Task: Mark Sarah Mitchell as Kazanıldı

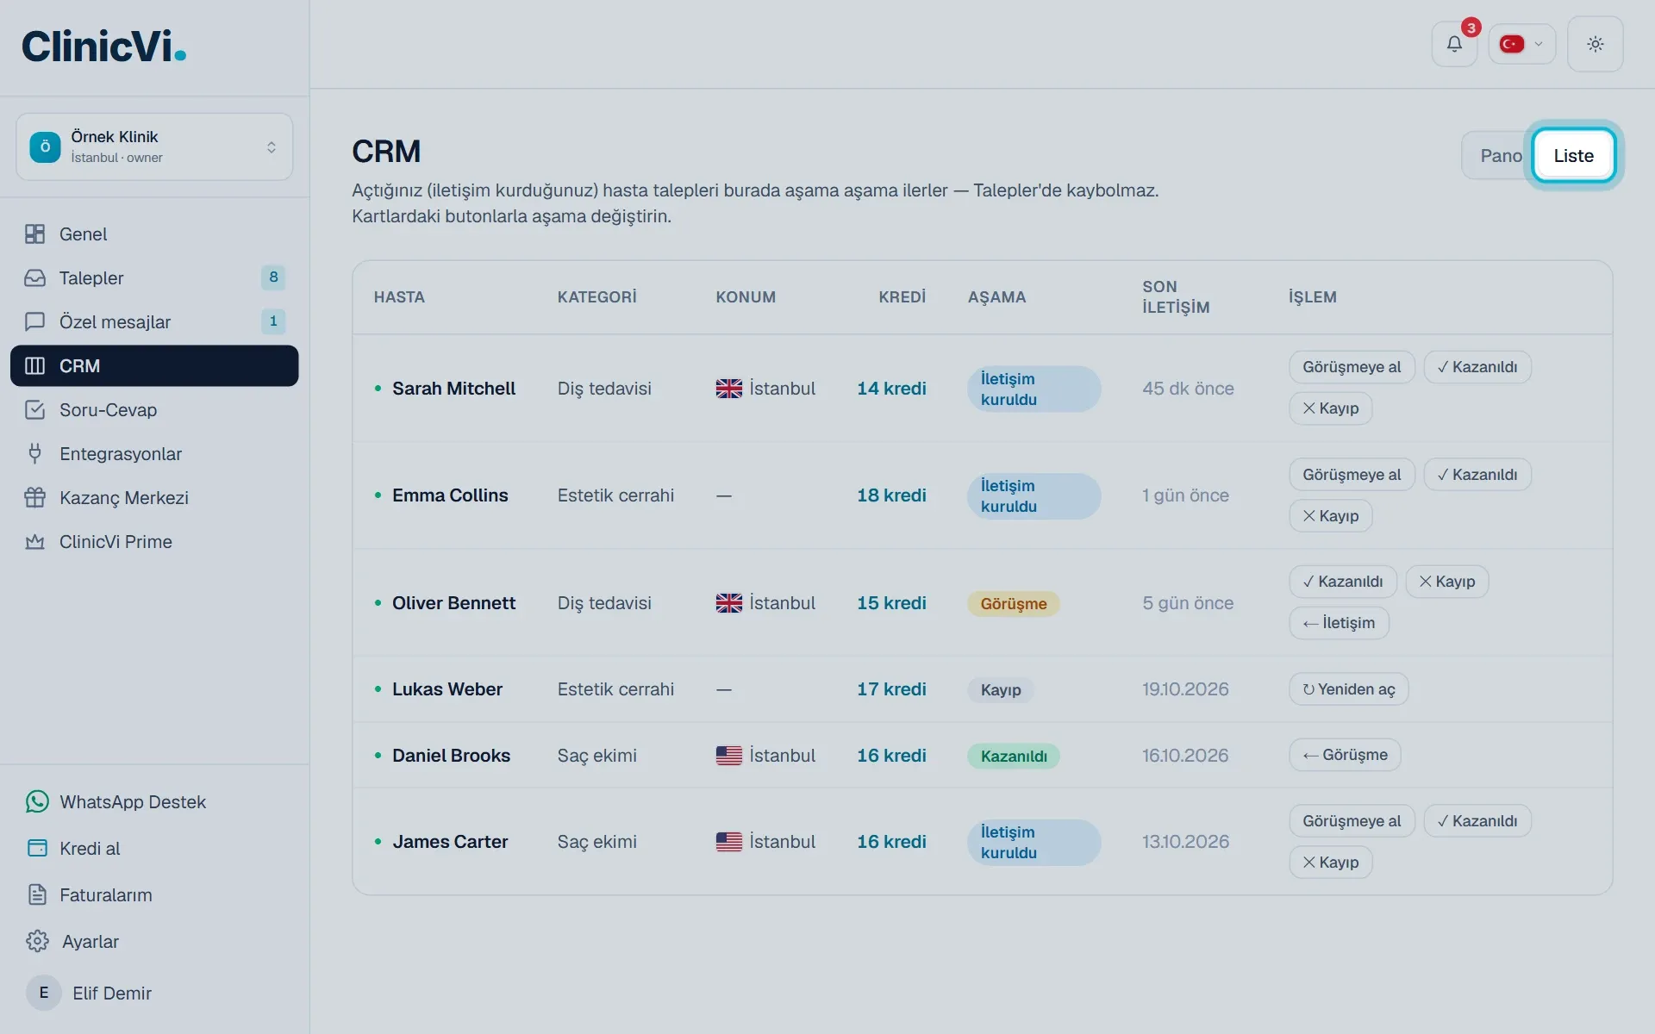Action: (x=1477, y=367)
